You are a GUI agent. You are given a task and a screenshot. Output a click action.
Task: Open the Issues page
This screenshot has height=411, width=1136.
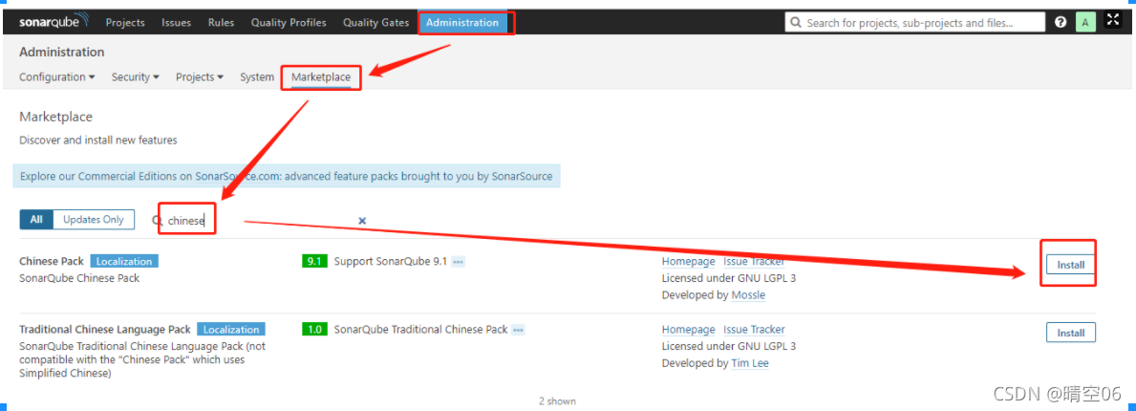(176, 23)
